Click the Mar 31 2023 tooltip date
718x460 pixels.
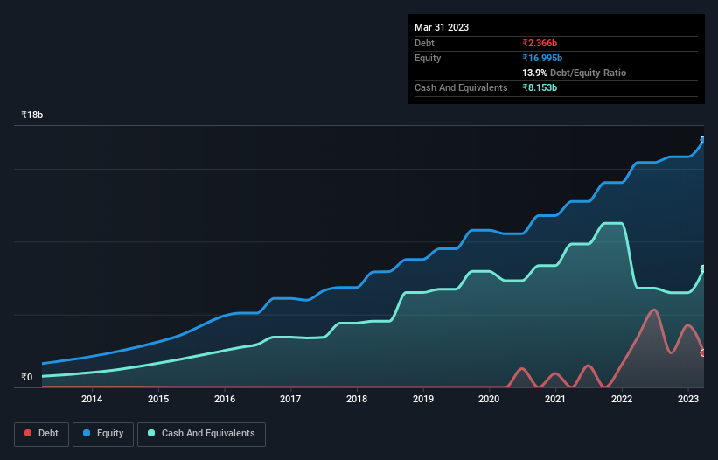[442, 27]
